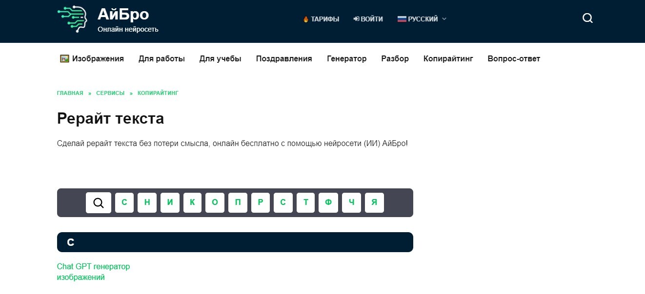Click the Russian flag icon

tap(402, 19)
